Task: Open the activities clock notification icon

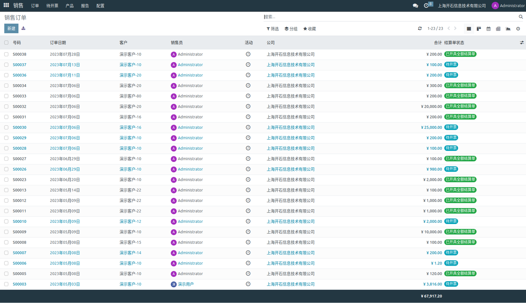Action: (x=426, y=6)
